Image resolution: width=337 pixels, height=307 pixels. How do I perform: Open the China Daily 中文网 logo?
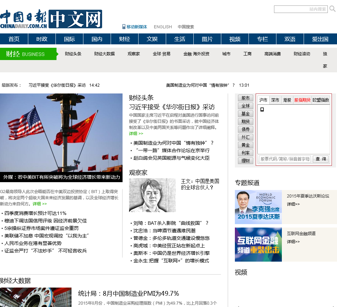pyautogui.click(x=51, y=19)
